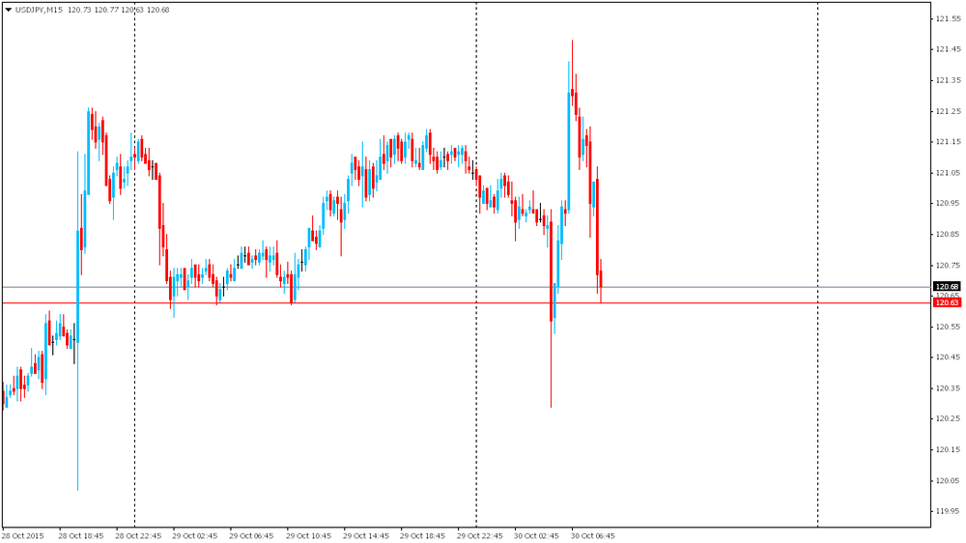Click the 120.45 price scale label
Screen dimensions: 966x543
(949, 357)
